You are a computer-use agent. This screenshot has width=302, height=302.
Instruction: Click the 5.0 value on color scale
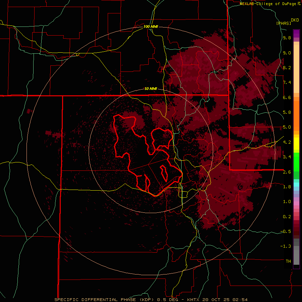[x=287, y=127]
